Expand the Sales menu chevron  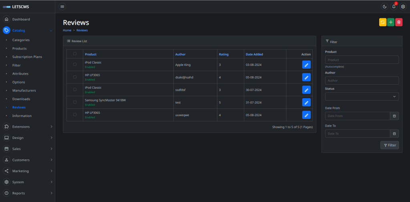51,149
